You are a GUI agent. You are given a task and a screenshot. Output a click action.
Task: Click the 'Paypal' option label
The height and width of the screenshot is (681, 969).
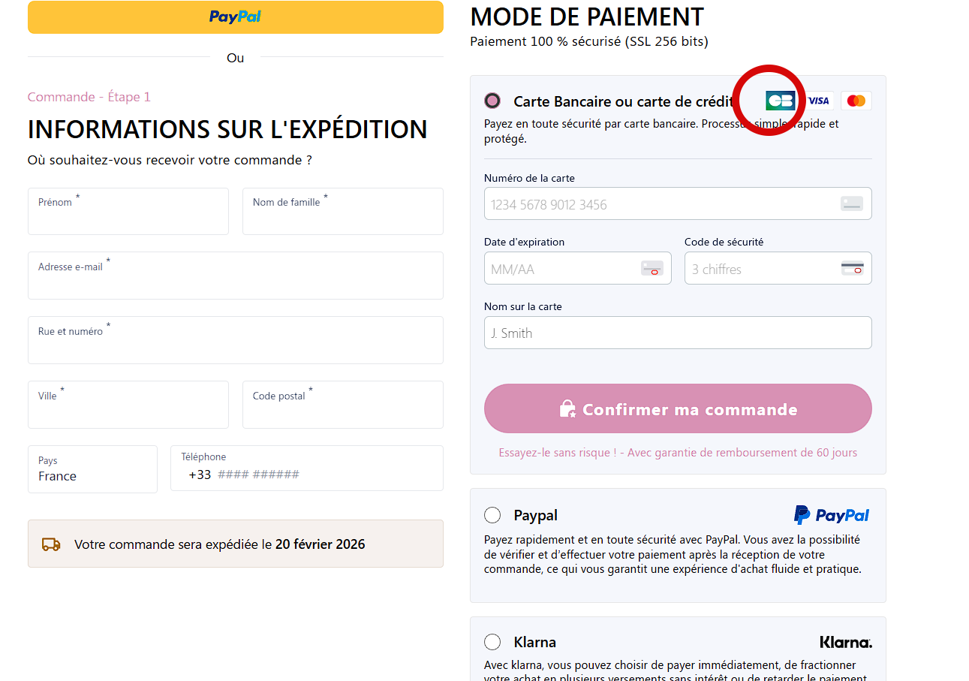[x=536, y=516]
